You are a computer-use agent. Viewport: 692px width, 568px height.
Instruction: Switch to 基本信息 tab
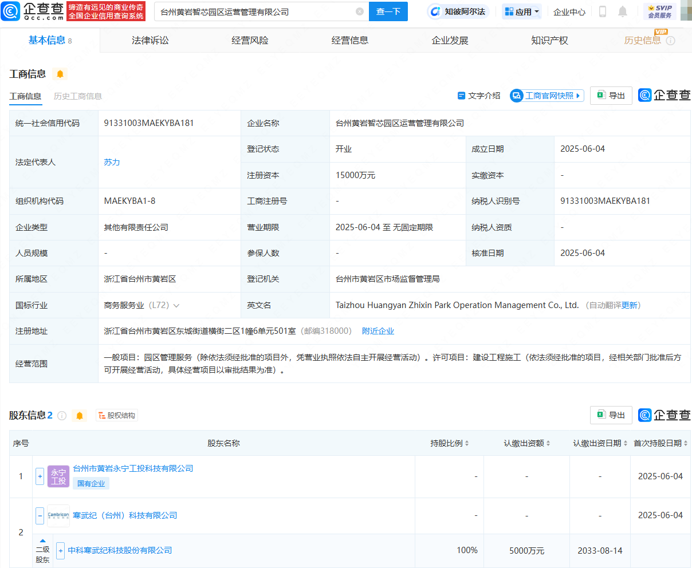click(50, 40)
